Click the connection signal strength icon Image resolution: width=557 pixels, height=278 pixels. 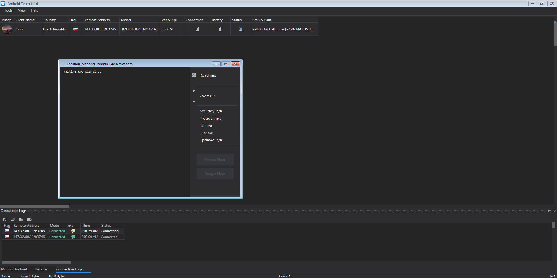click(197, 29)
